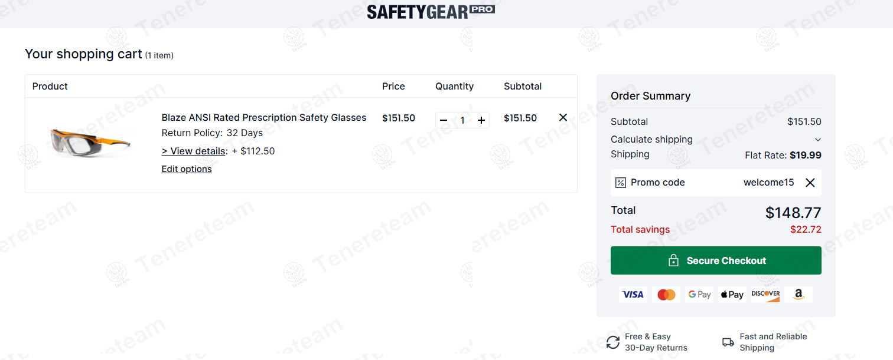This screenshot has width=893, height=360.
Task: Click the Google Pay icon
Action: [x=699, y=295]
